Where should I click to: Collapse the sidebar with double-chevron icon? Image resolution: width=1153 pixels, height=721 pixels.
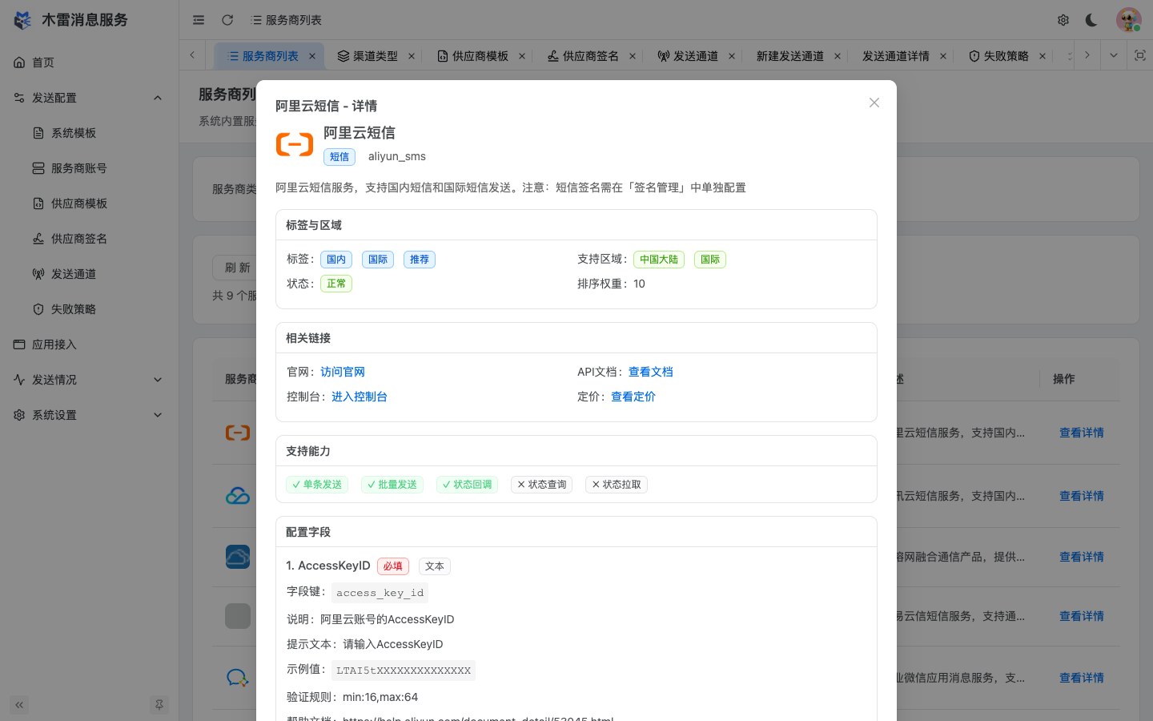pos(19,705)
